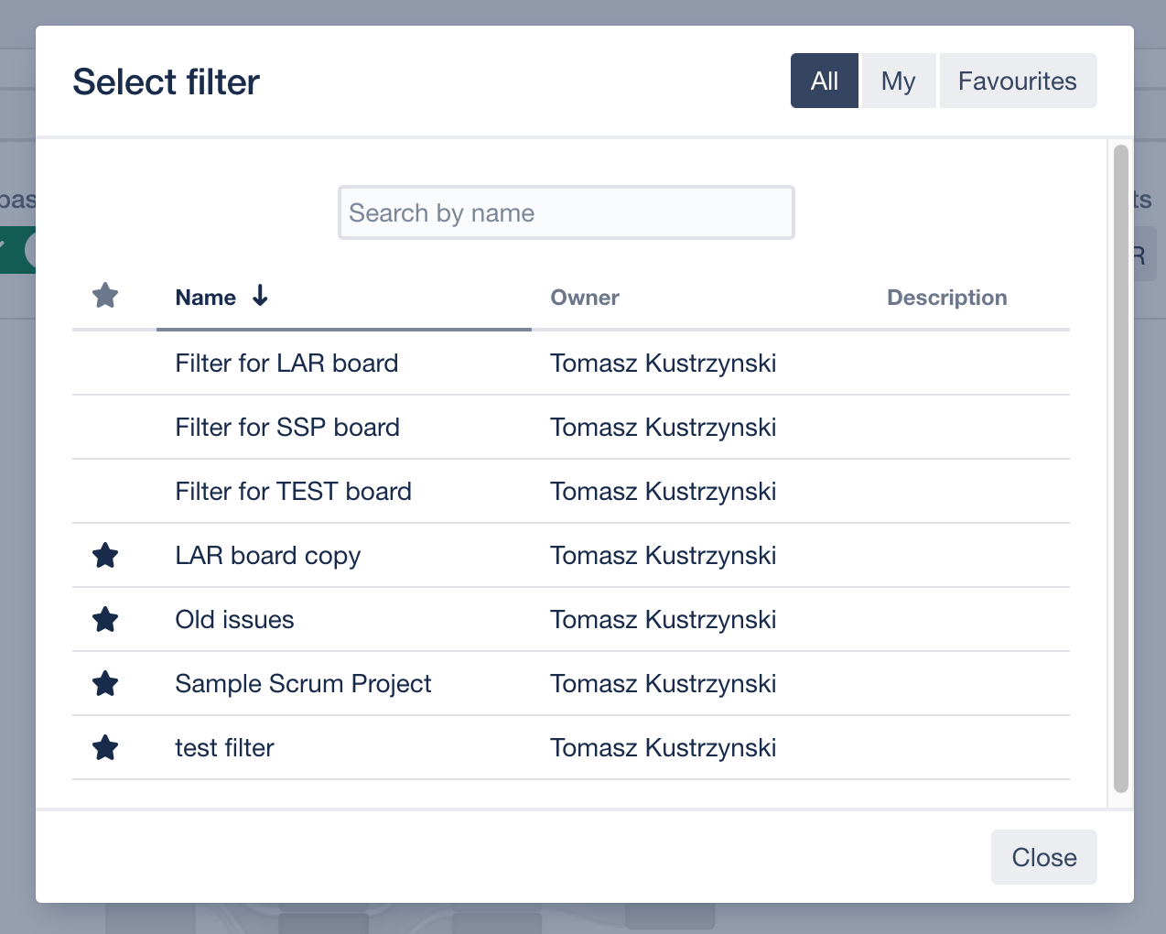The image size is (1166, 934).
Task: Unfavourite the LAR board copy star
Action: 105,555
